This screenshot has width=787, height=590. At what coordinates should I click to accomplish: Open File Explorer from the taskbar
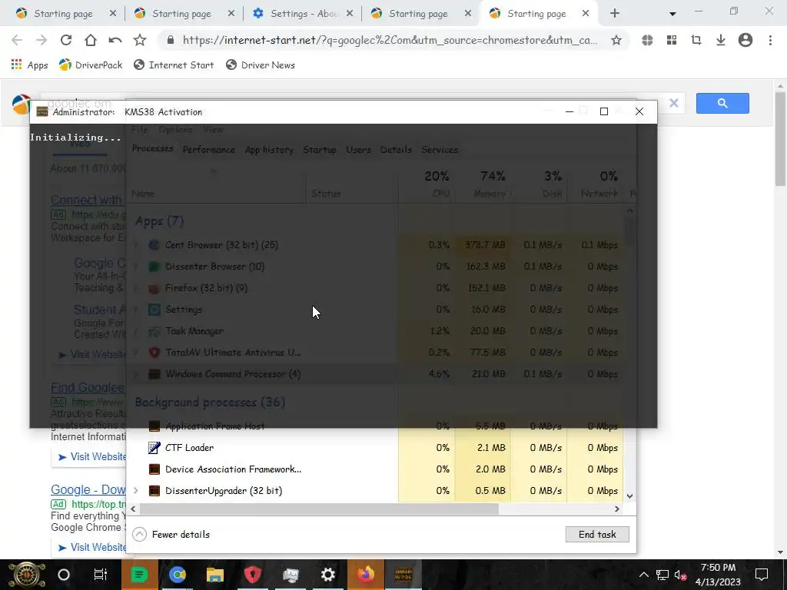coord(215,575)
